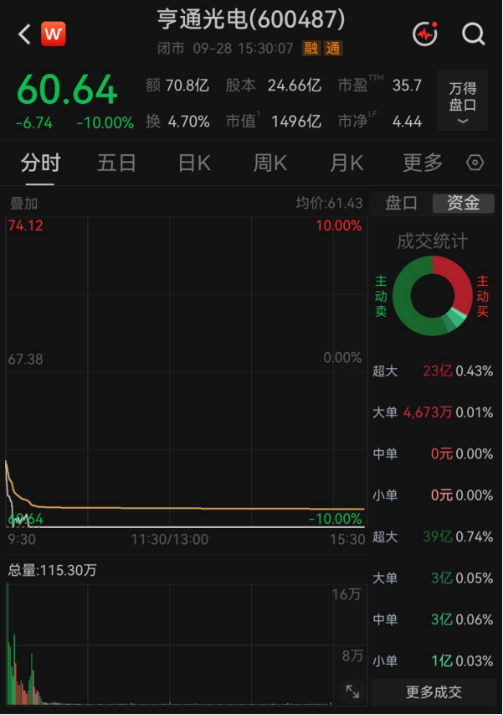Image resolution: width=503 pixels, height=715 pixels.
Task: Select the green 小单 1亿 row
Action: (x=433, y=661)
